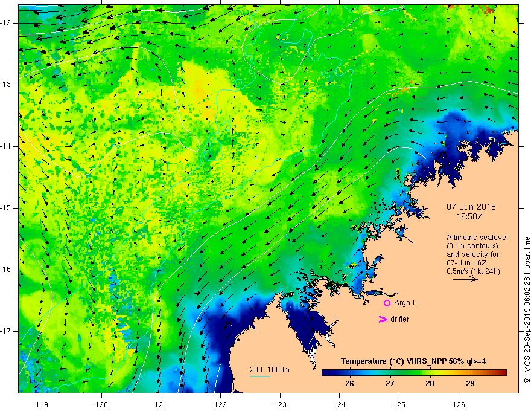This screenshot has height=411, width=531.
Task: Click the latitude axis label -14
Action: click(6, 146)
